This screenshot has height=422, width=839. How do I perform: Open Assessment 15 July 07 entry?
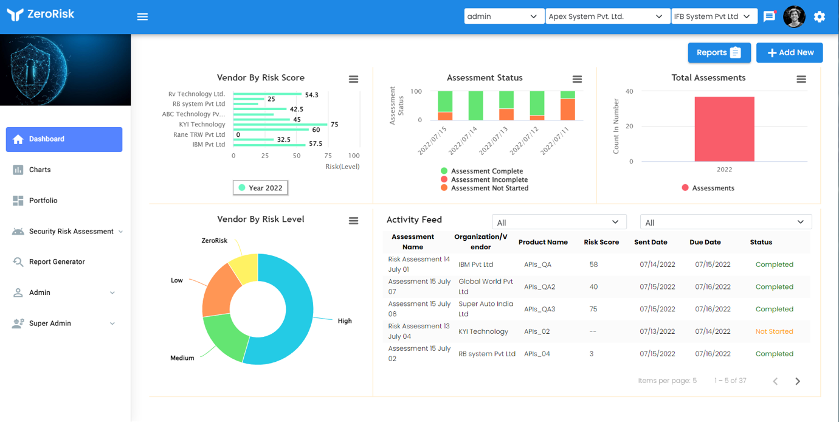pos(419,287)
